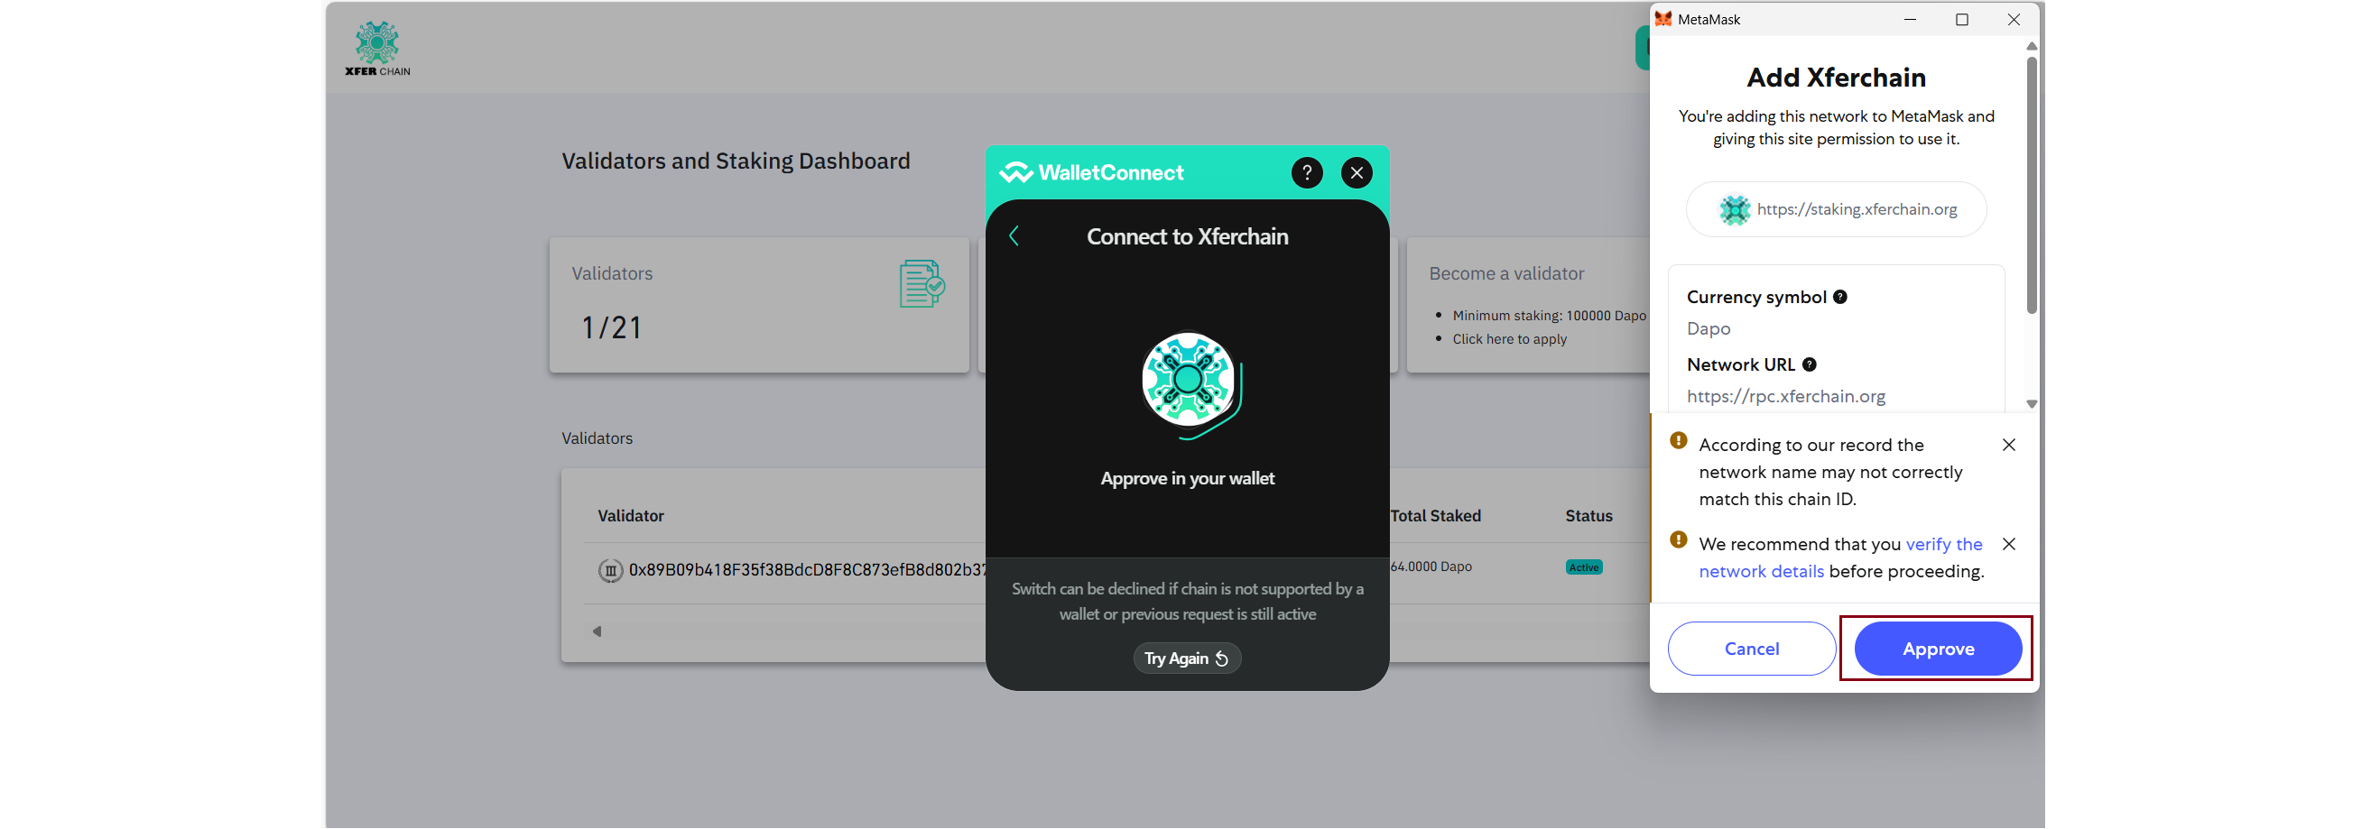Dismiss the verify network details recommendation

point(2008,544)
